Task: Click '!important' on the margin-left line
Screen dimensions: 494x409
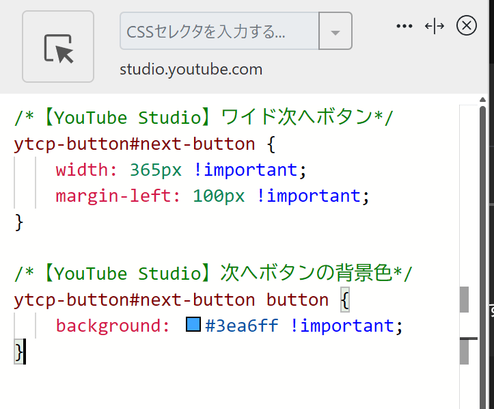Action: point(308,196)
